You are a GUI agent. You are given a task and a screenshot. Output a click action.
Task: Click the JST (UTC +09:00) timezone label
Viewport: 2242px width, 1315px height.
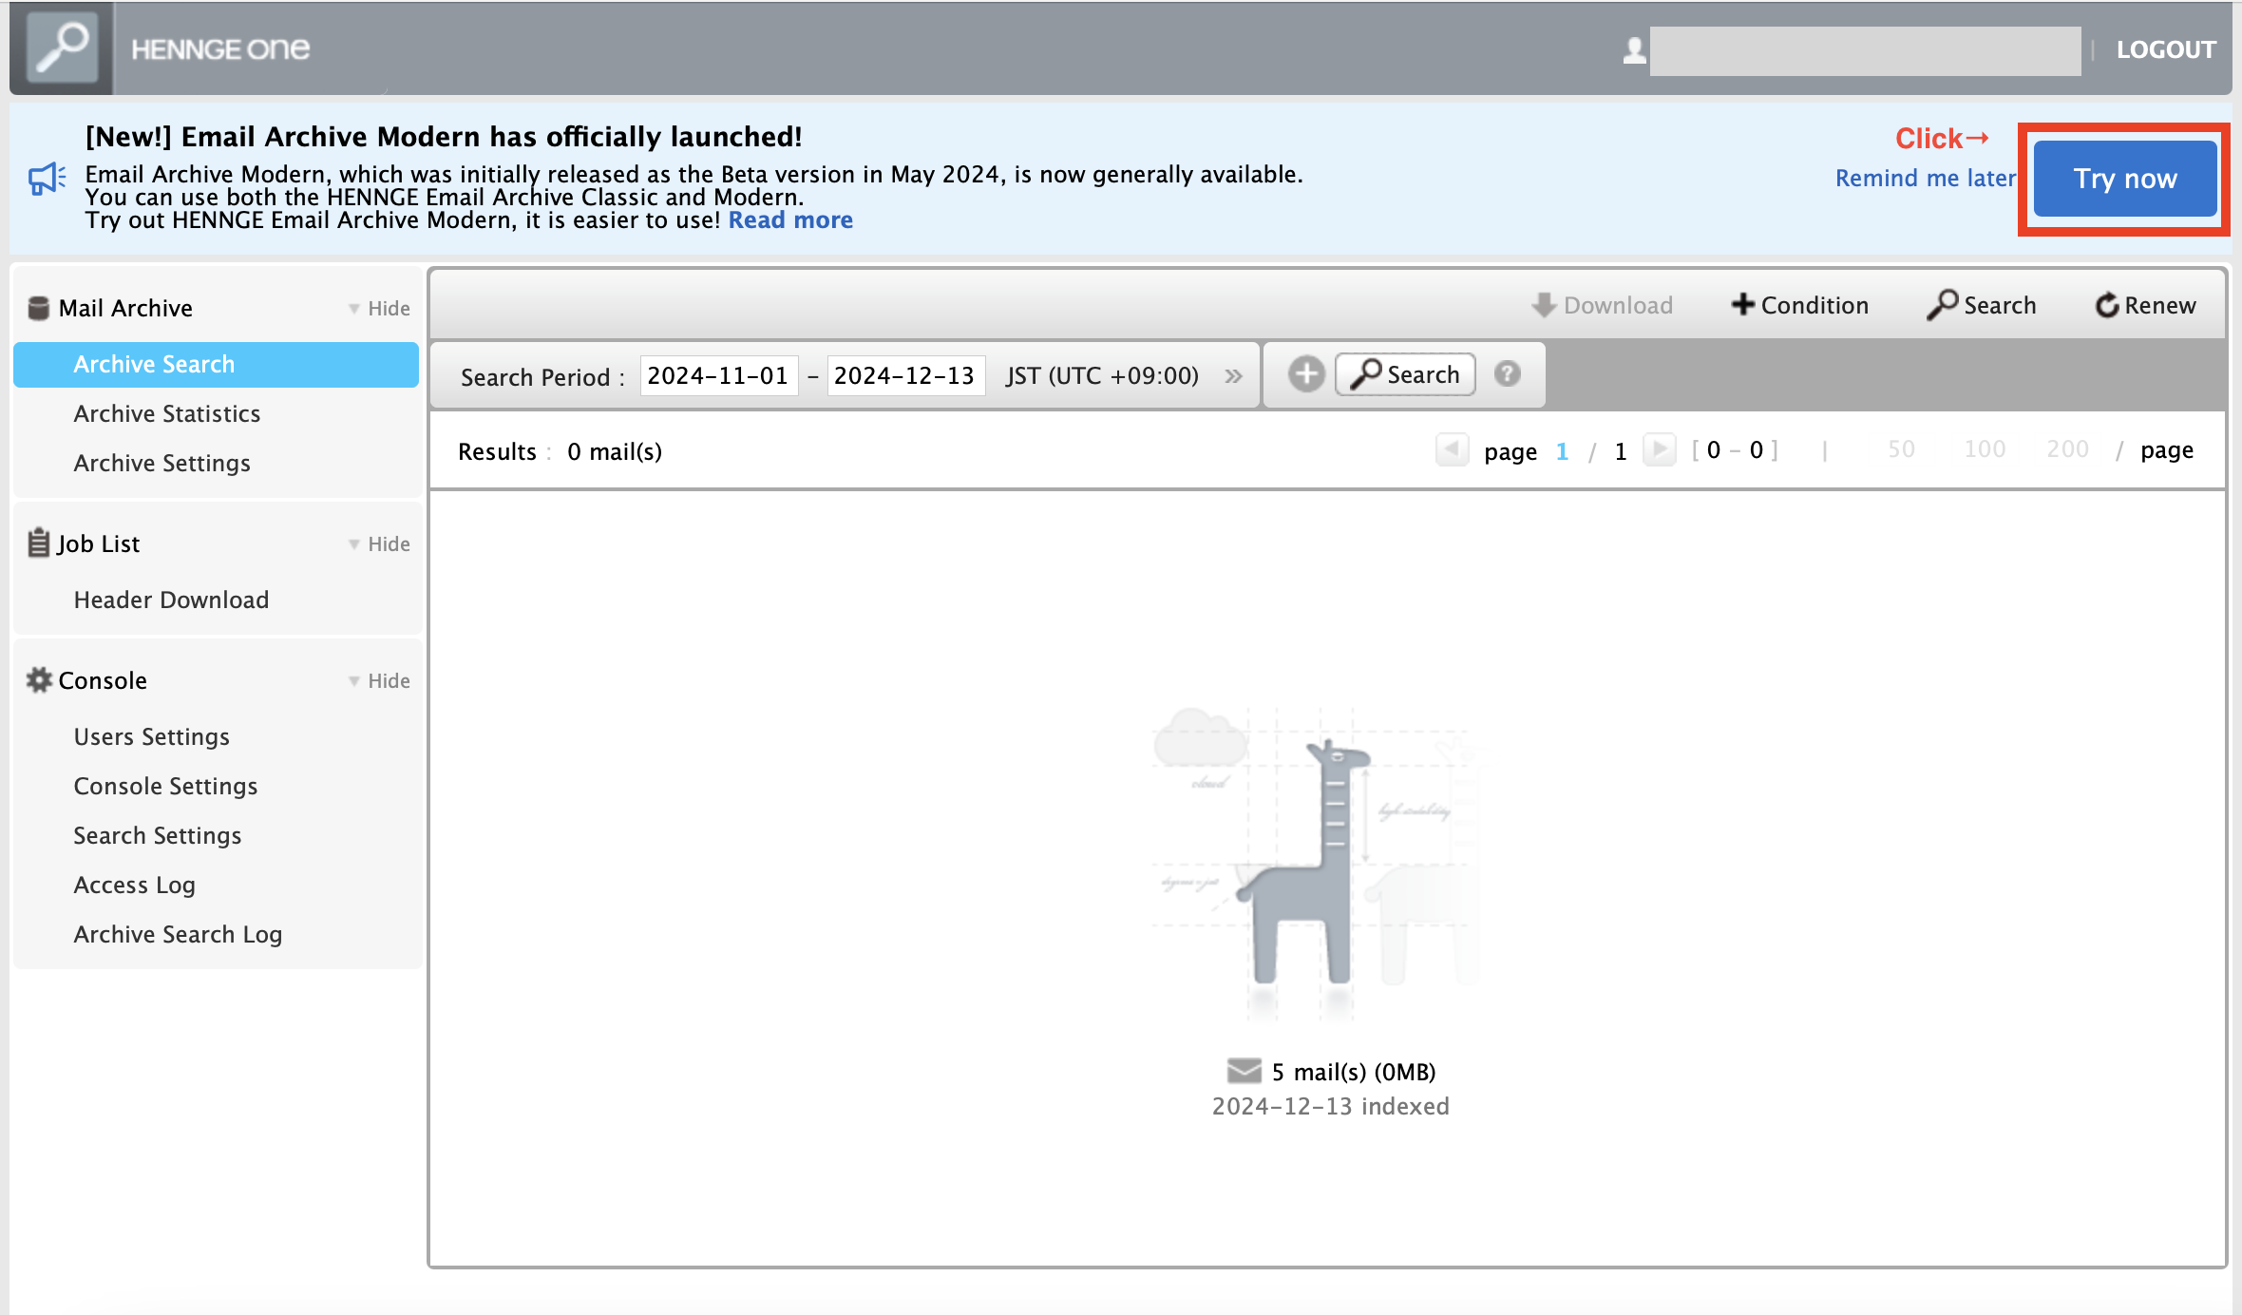pos(1102,375)
